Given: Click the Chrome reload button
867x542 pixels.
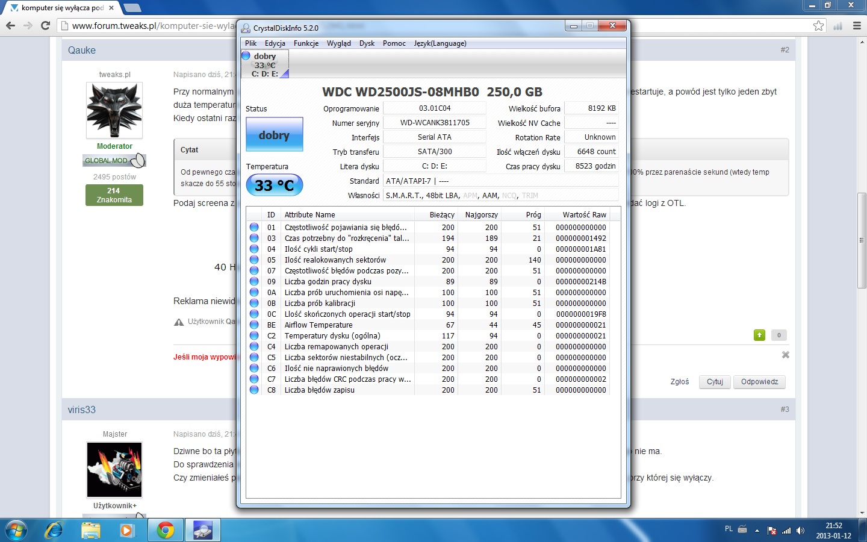Looking at the screenshot, I should [x=45, y=25].
